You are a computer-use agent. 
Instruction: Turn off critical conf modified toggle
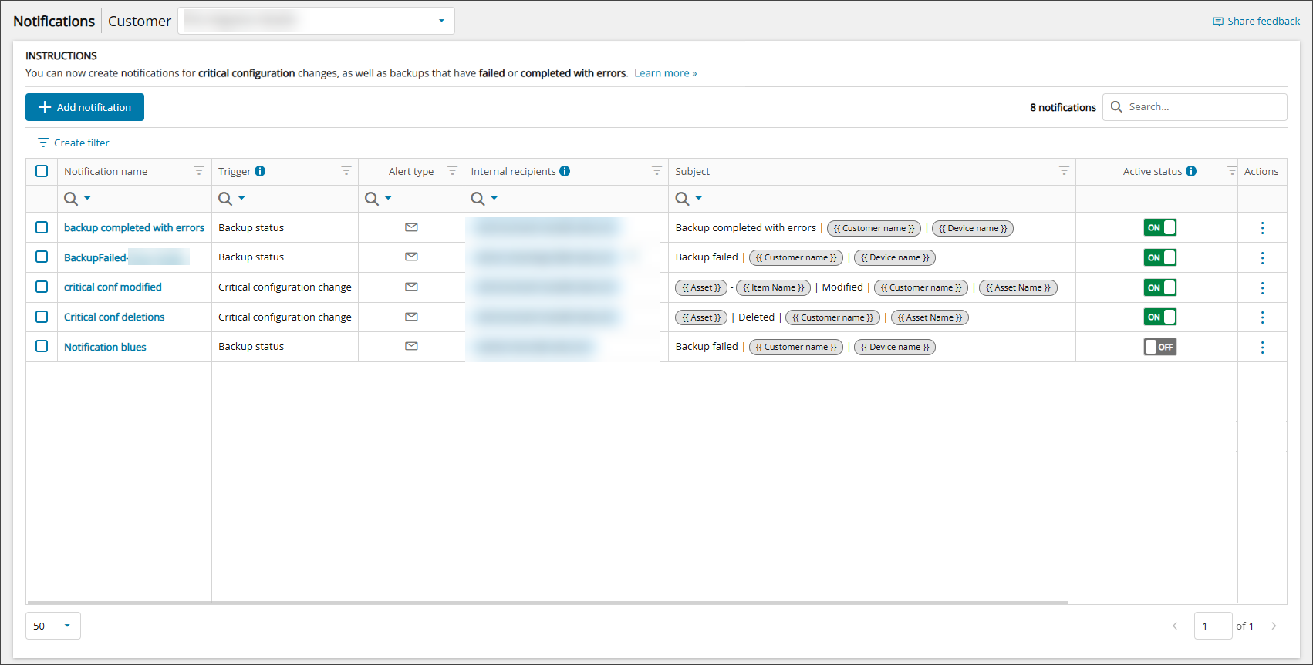tap(1160, 287)
